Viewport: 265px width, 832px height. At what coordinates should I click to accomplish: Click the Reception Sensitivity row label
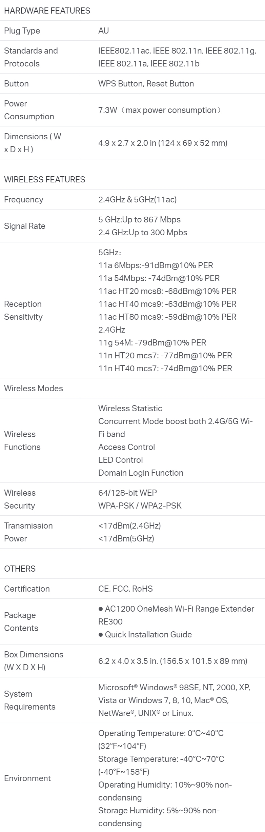pos(23,310)
